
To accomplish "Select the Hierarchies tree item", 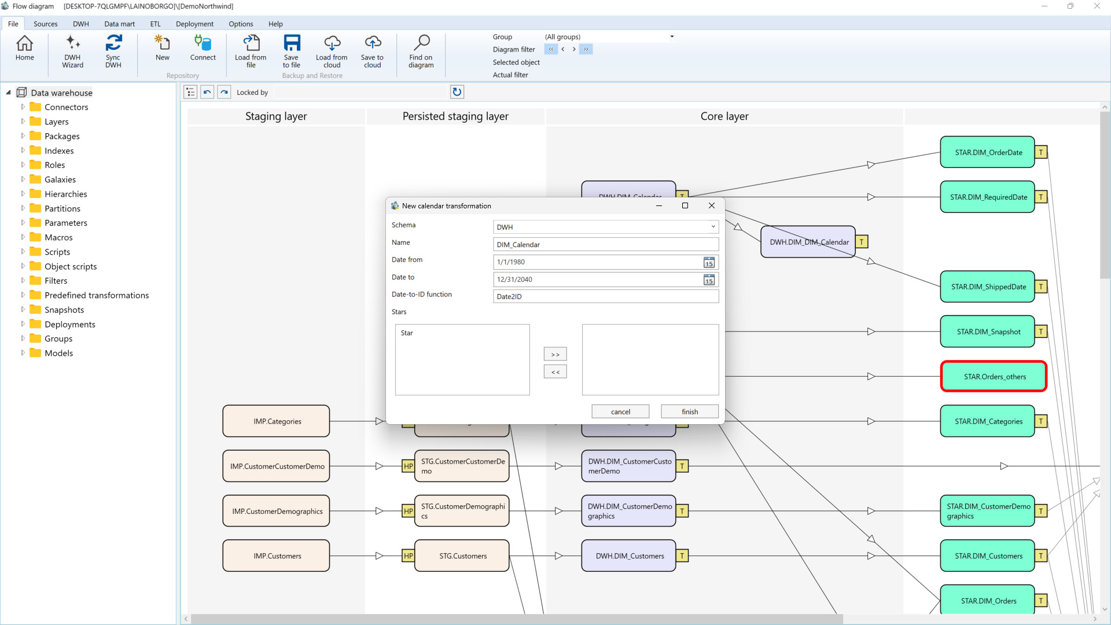I will pos(66,194).
